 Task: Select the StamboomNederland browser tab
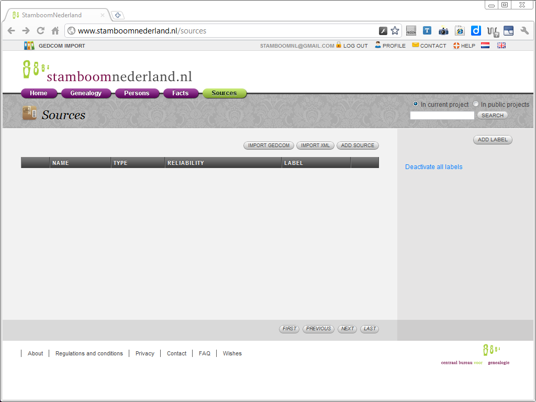(x=57, y=15)
